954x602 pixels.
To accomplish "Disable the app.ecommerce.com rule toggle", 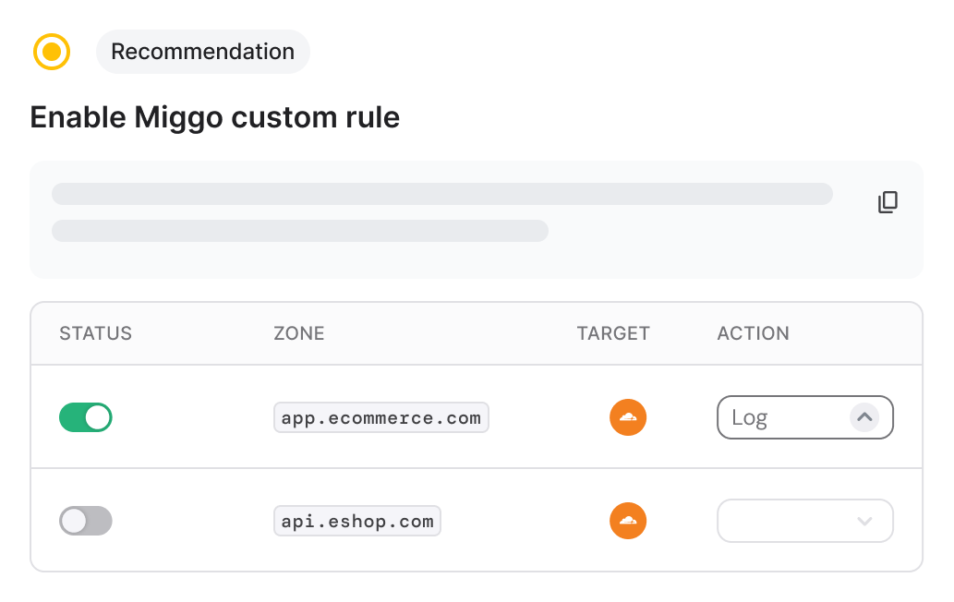I will 86,417.
